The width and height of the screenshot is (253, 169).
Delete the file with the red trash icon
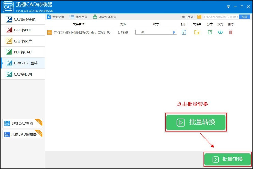230,32
